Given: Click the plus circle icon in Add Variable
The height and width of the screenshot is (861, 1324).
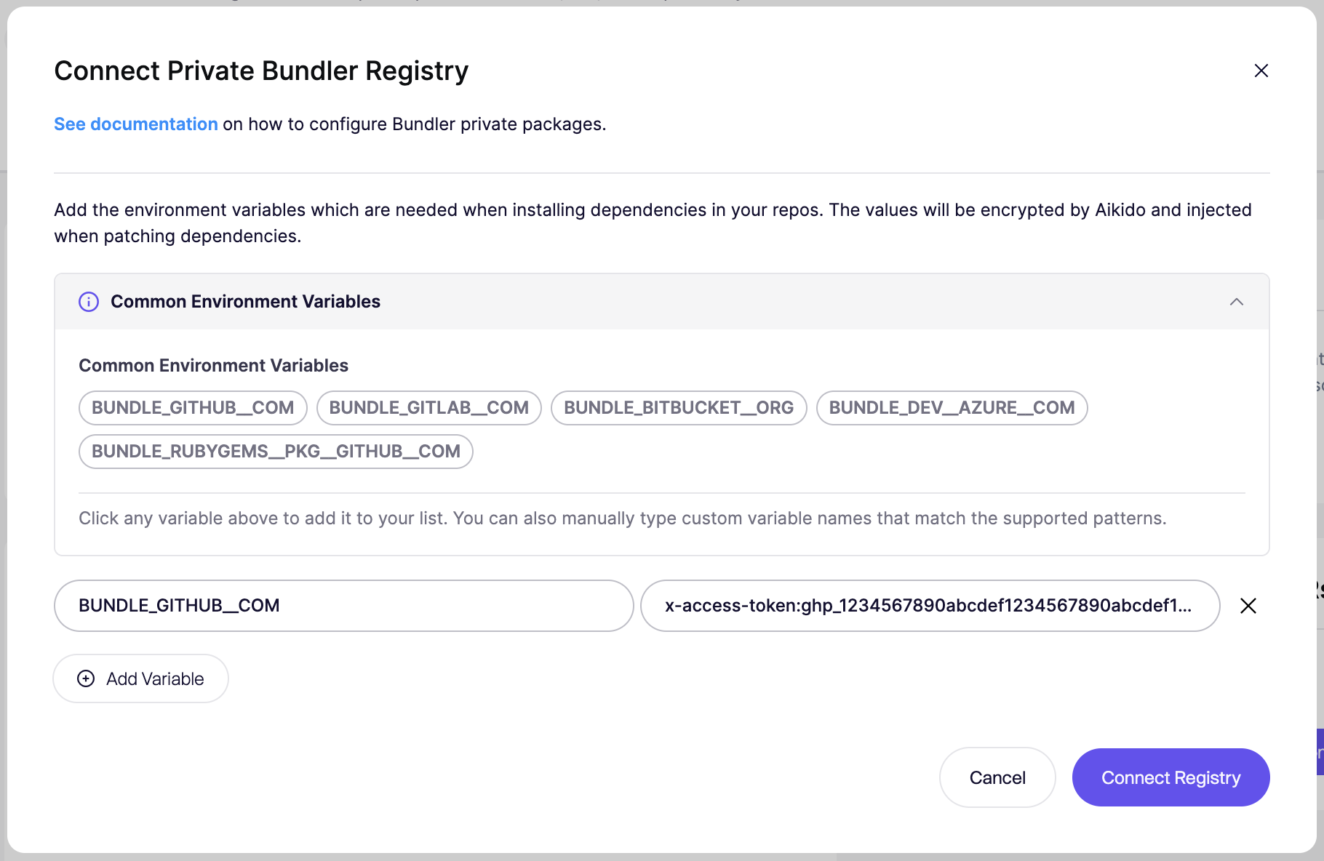Looking at the screenshot, I should click(x=86, y=678).
